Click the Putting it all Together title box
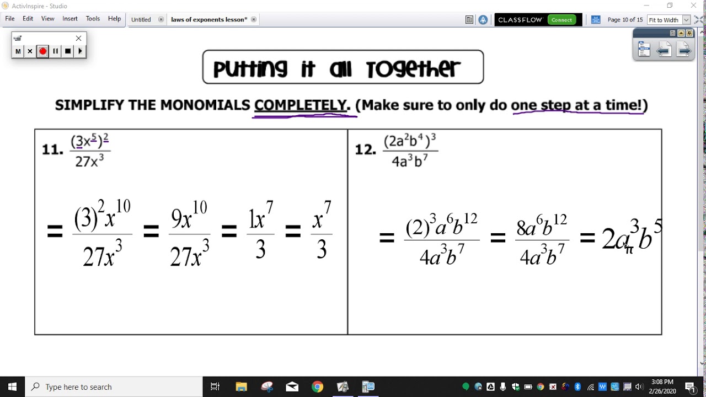This screenshot has width=706, height=397. pos(343,67)
